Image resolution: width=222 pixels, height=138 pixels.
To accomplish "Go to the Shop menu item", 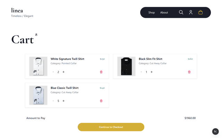I will pos(152,12).
